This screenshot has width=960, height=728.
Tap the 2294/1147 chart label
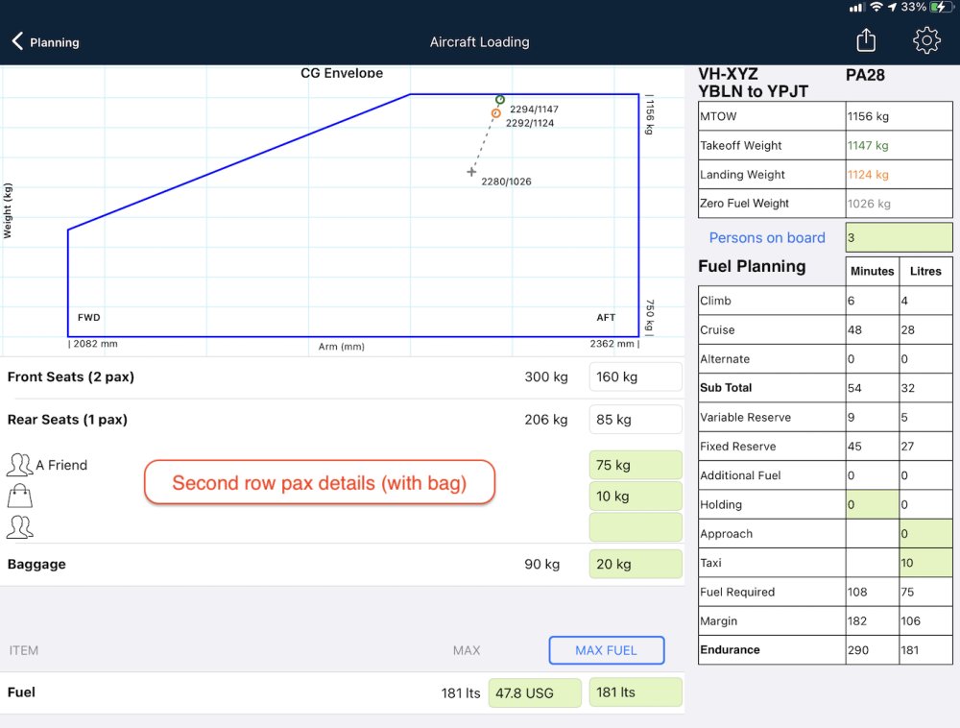534,109
